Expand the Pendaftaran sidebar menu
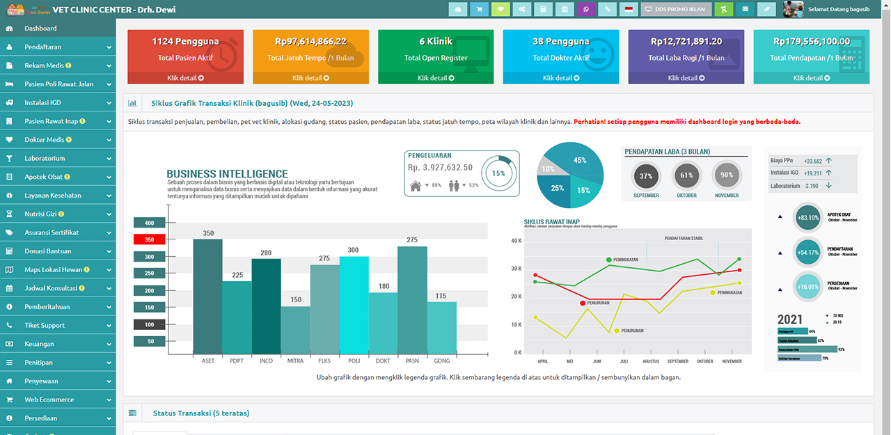The width and height of the screenshot is (891, 435). 58,47
